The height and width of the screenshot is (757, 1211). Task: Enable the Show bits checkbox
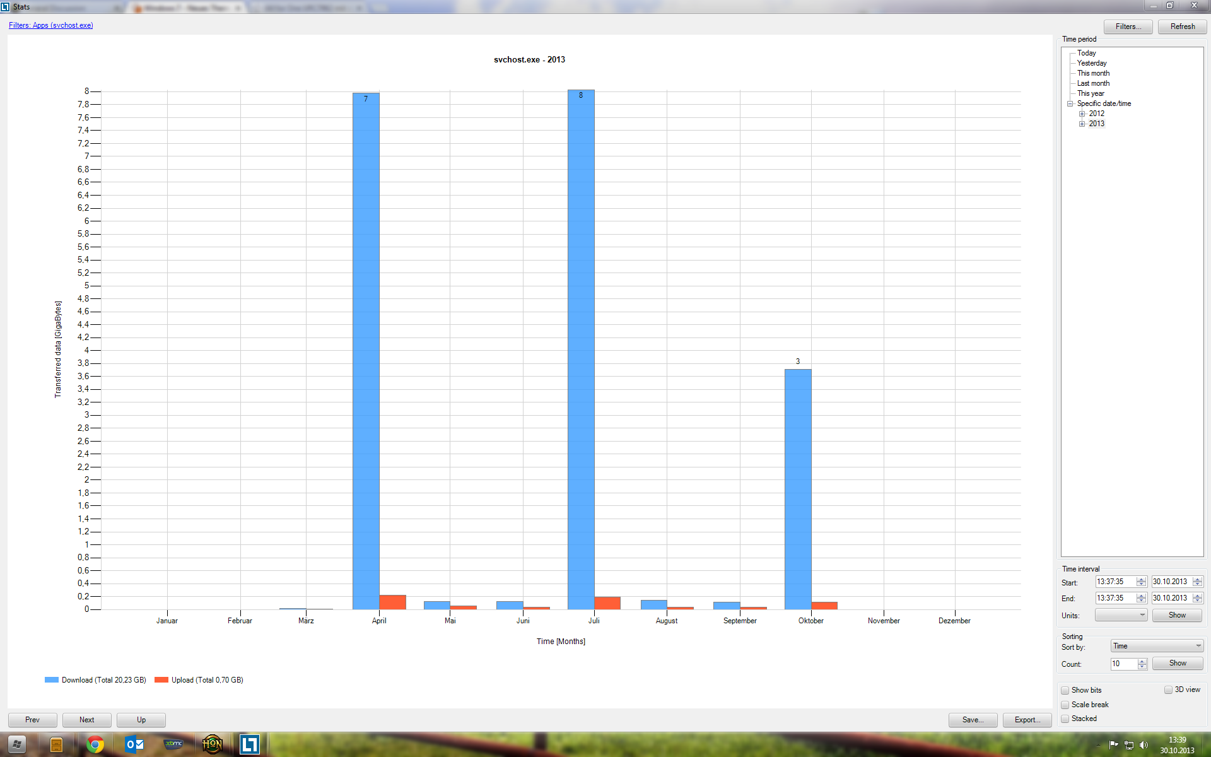[1065, 690]
